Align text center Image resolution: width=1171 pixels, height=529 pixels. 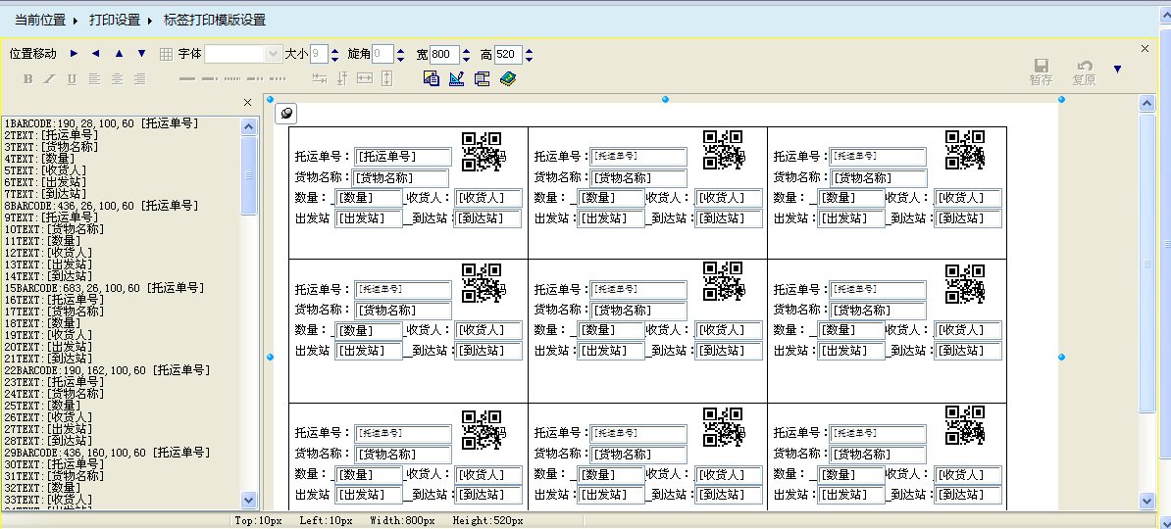[x=118, y=79]
